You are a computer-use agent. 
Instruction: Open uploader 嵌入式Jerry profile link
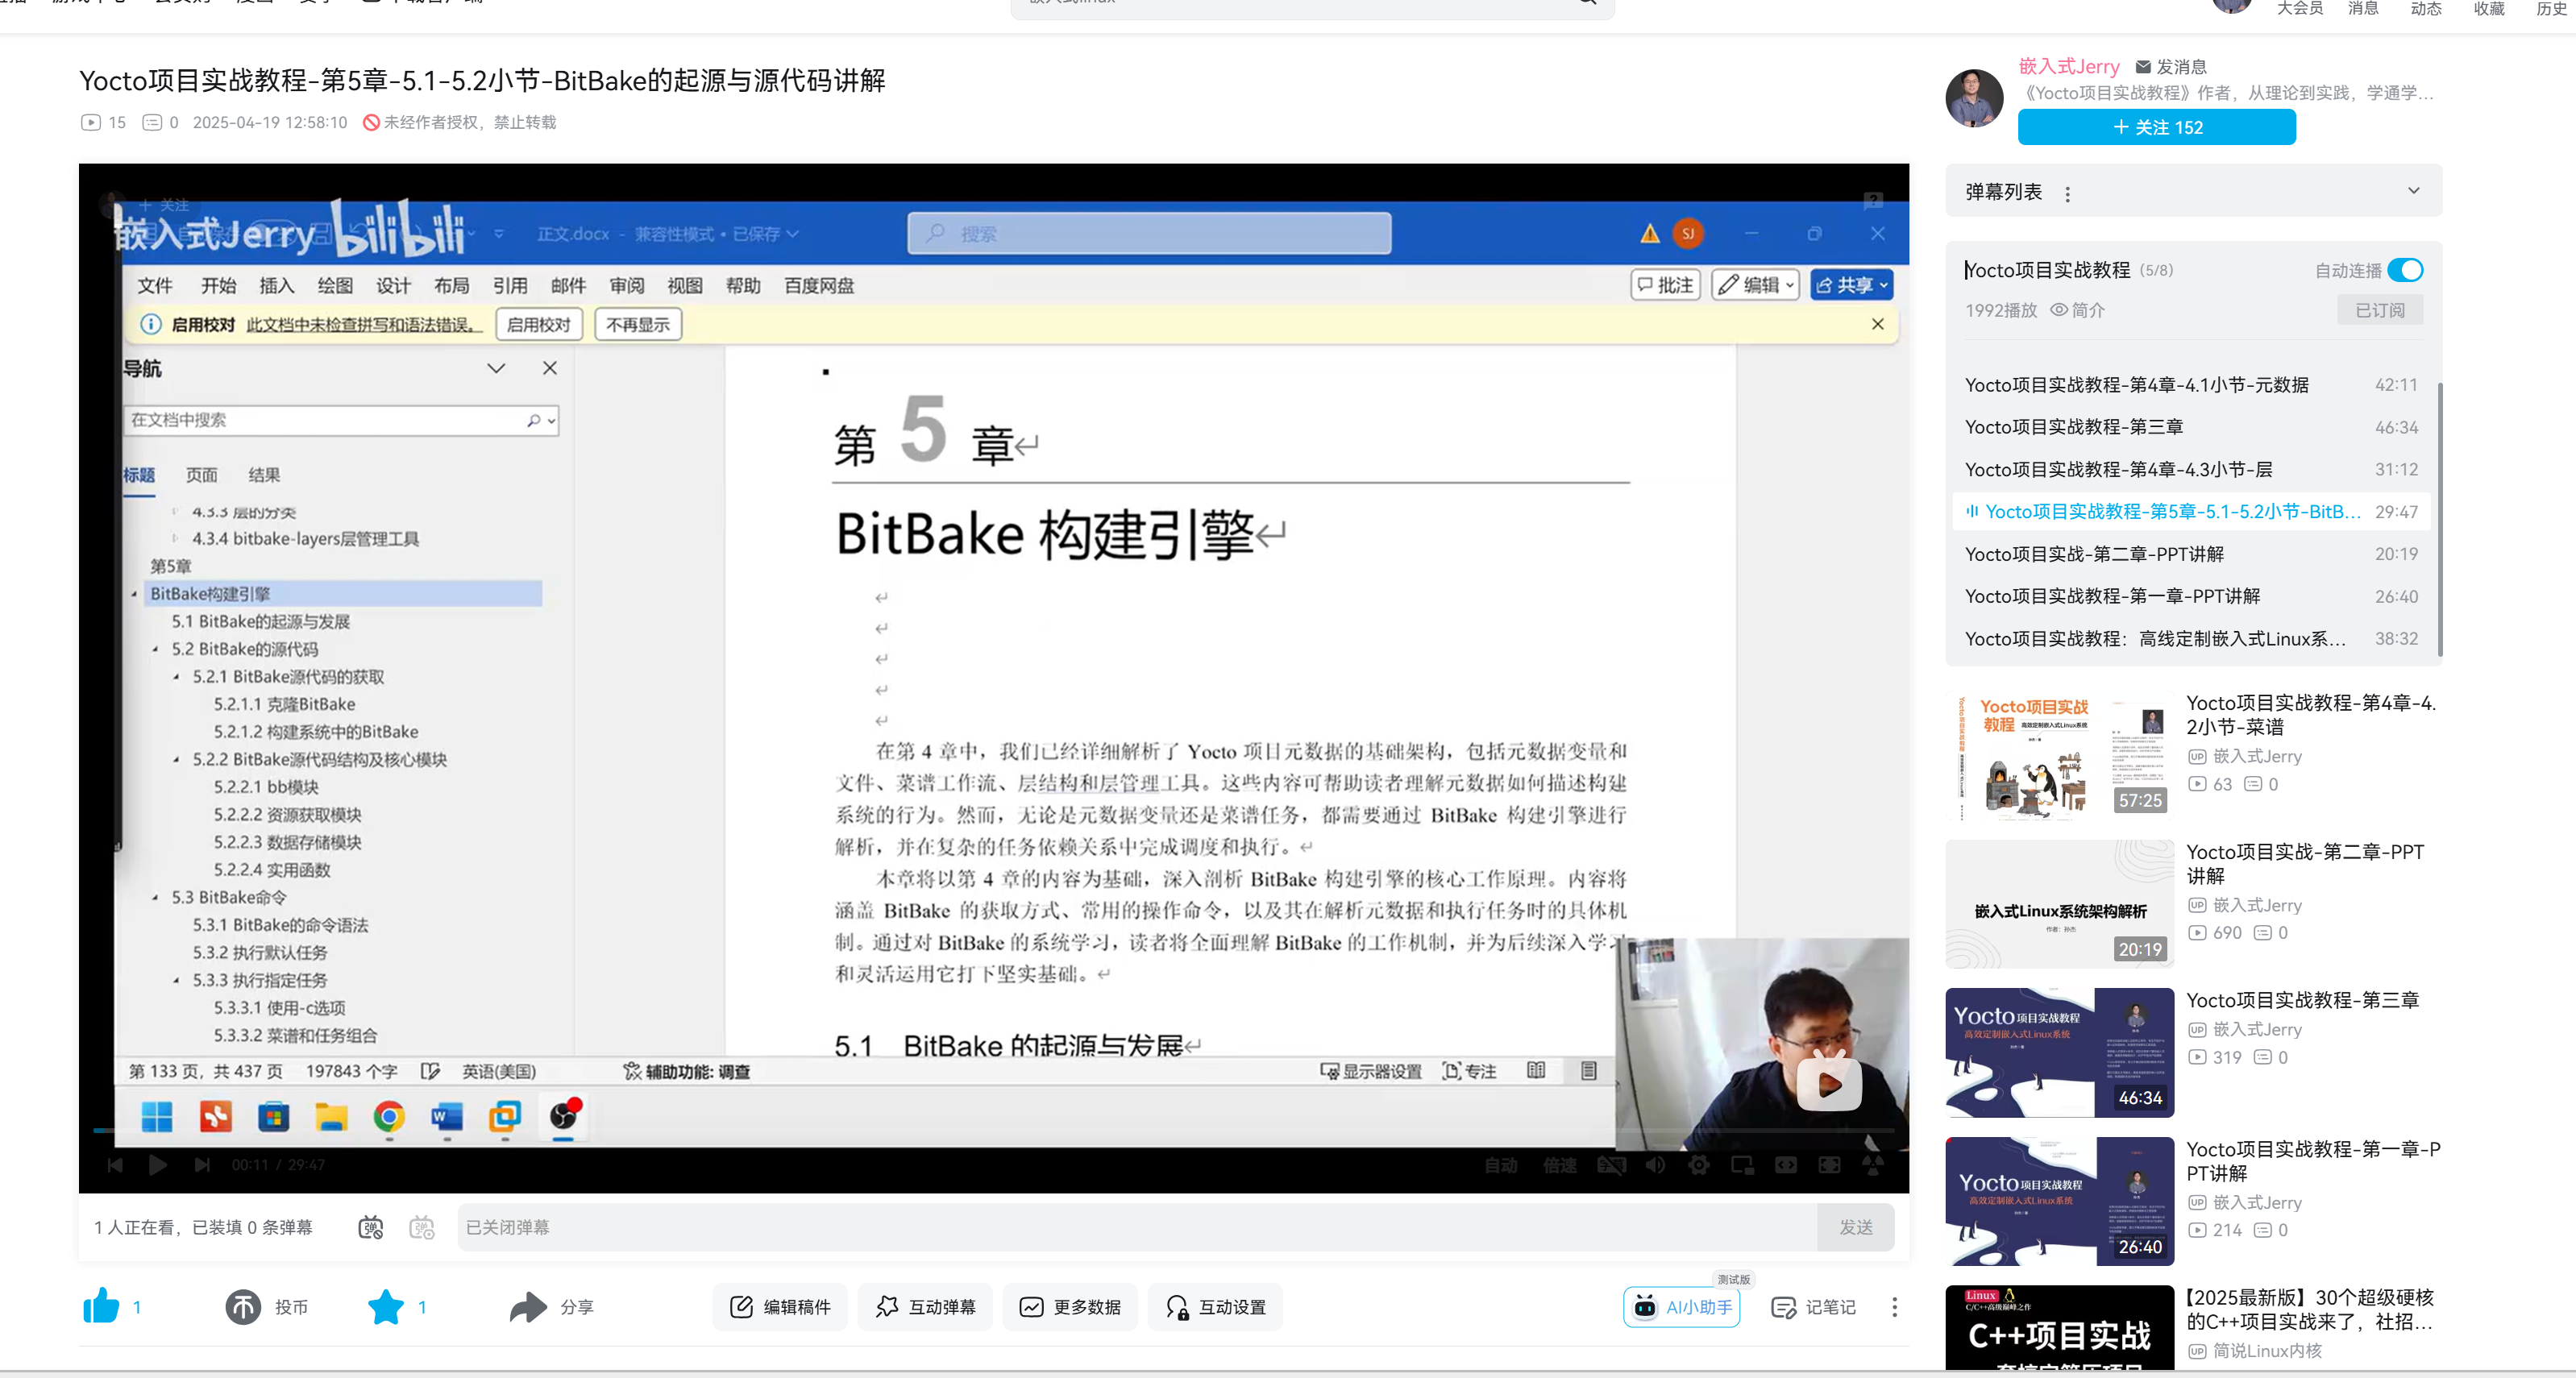point(2068,66)
